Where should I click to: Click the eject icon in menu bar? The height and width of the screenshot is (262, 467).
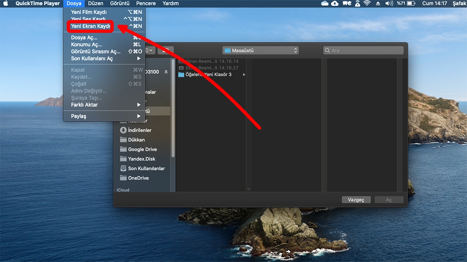[x=378, y=4]
